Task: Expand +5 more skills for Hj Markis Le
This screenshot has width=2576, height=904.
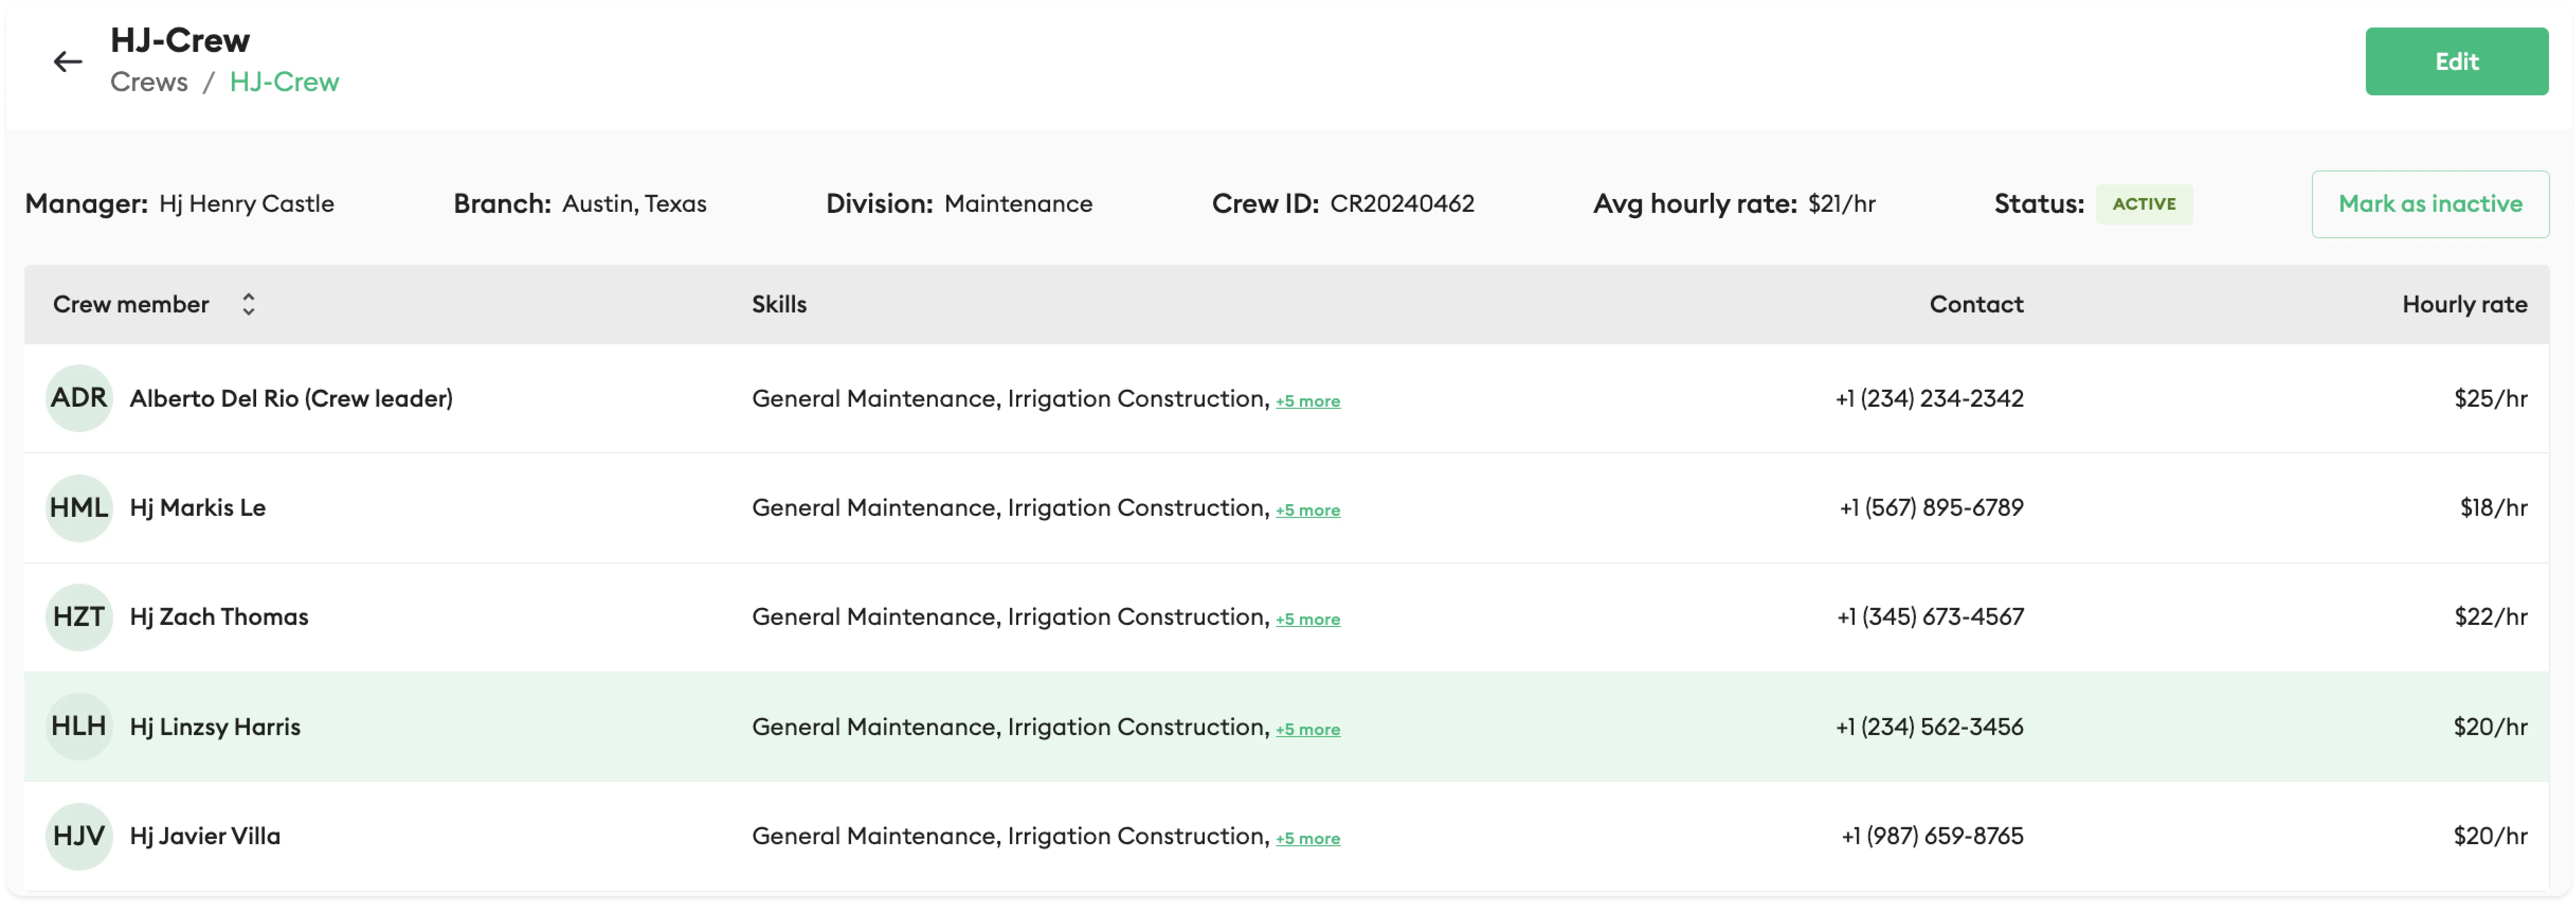Action: tap(1307, 511)
